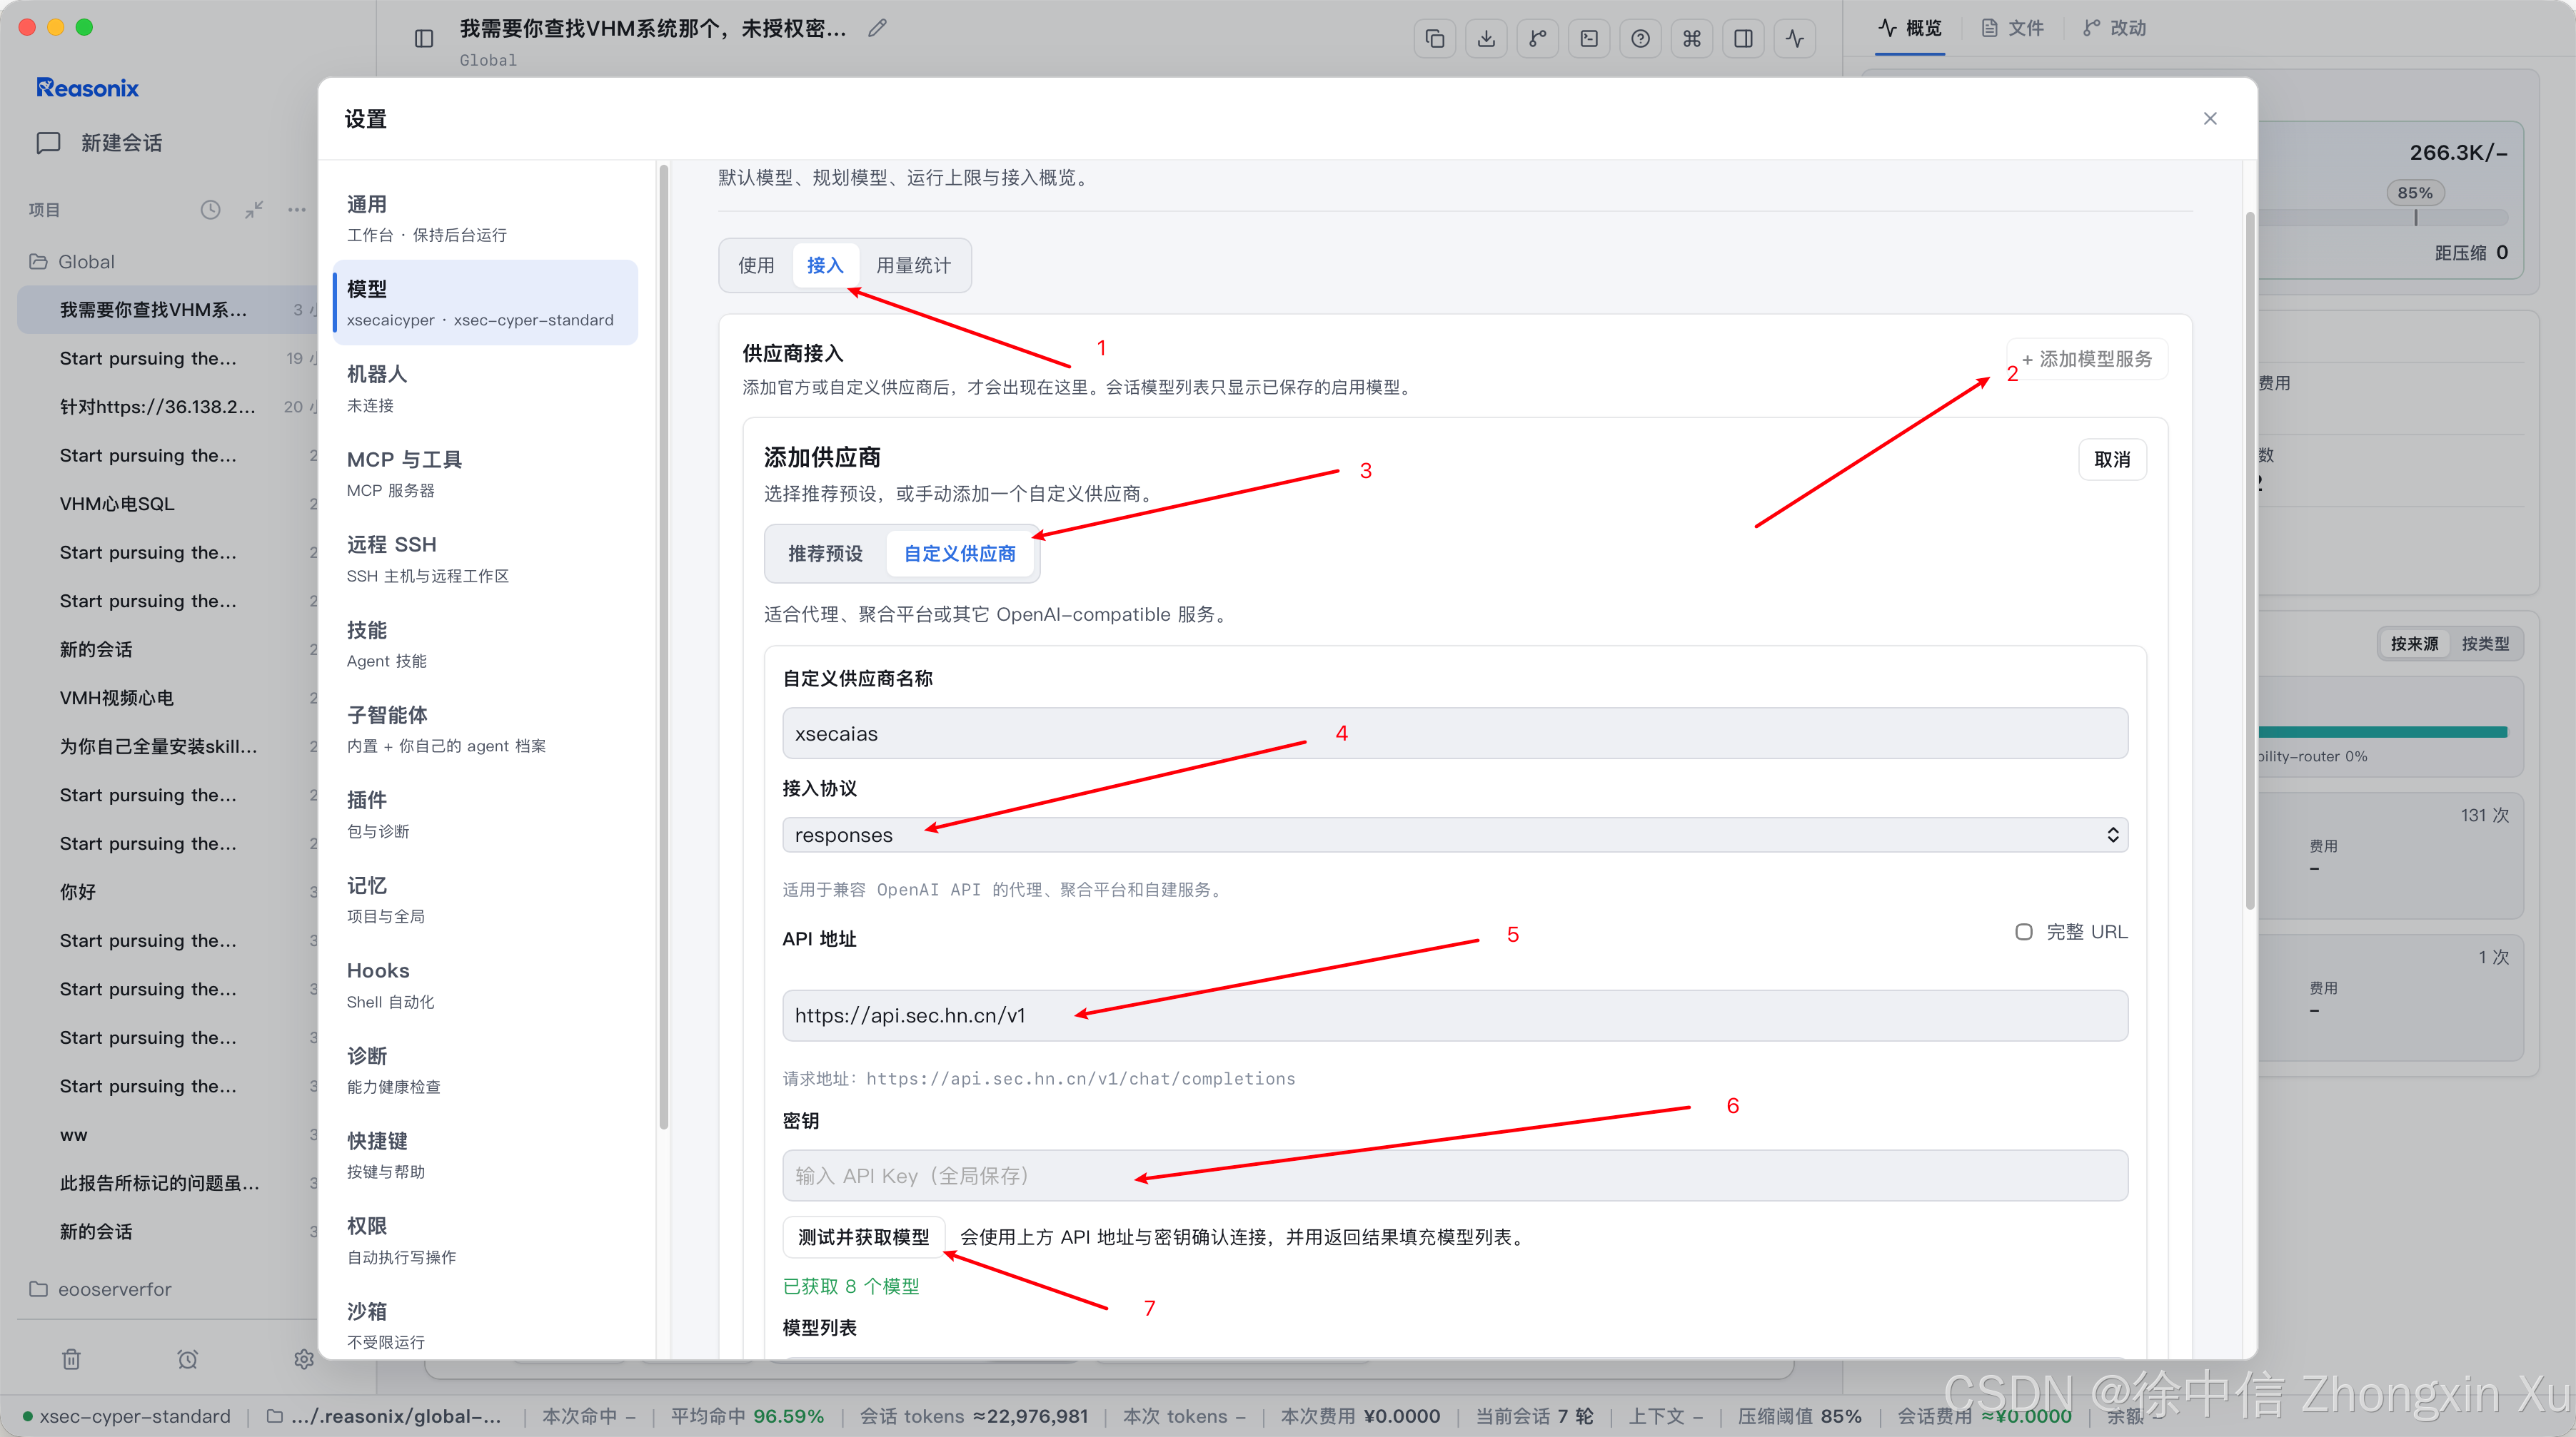The height and width of the screenshot is (1437, 2576).
Task: Open the VMH视频心电 conversation
Action: pos(117,698)
